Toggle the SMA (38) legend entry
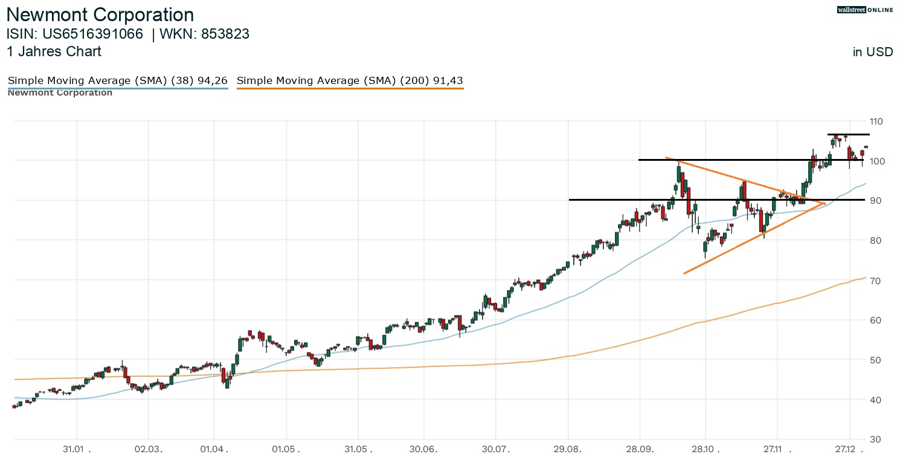 [x=118, y=80]
